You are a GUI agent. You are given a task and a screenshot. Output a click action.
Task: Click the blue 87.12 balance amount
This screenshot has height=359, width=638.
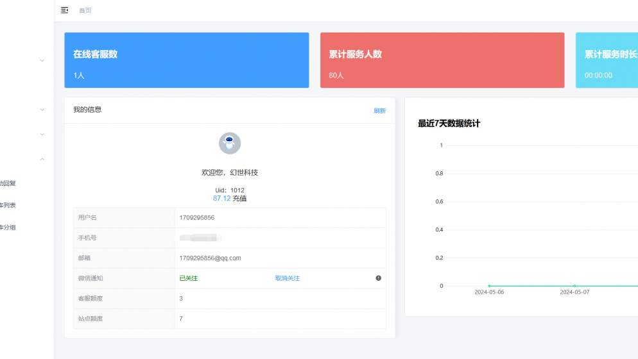[221, 199]
